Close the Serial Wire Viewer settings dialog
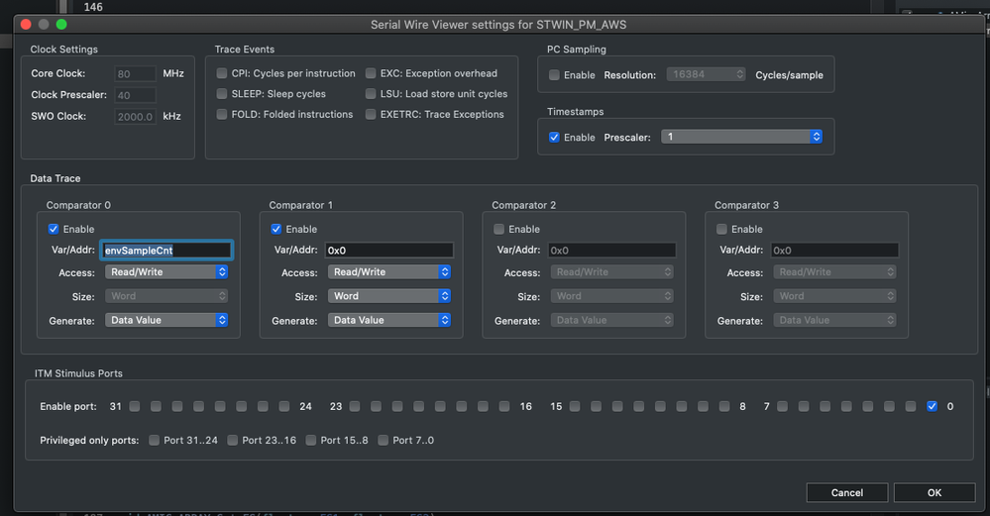 (x=26, y=25)
